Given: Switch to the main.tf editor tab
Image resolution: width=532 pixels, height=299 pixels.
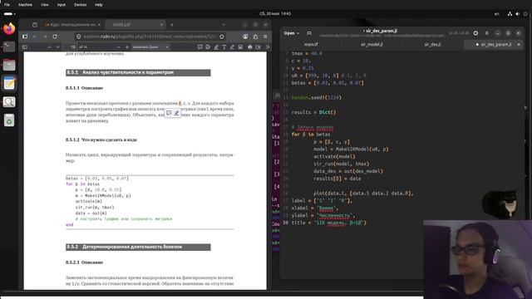Looking at the screenshot, I should [x=311, y=44].
